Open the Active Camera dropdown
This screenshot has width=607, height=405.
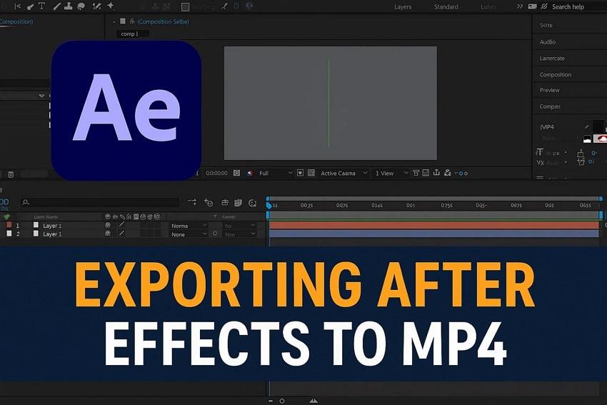(x=343, y=173)
